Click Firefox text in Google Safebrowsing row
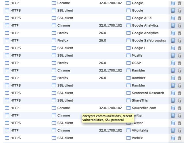This screenshot has width=186, height=143. [x=63, y=41]
